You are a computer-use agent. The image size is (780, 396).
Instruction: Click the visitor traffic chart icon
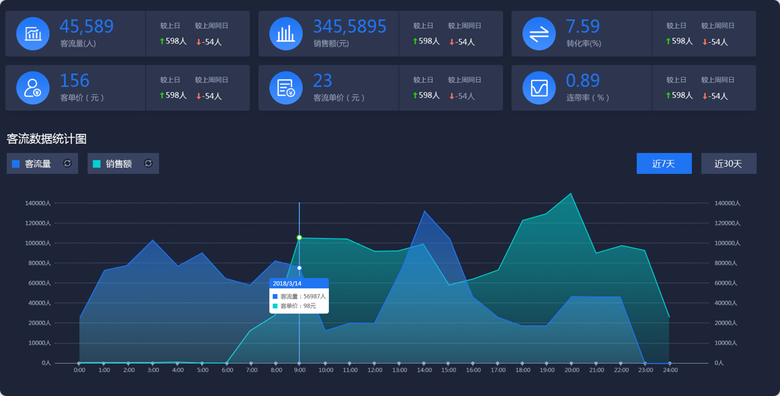pyautogui.click(x=32, y=34)
